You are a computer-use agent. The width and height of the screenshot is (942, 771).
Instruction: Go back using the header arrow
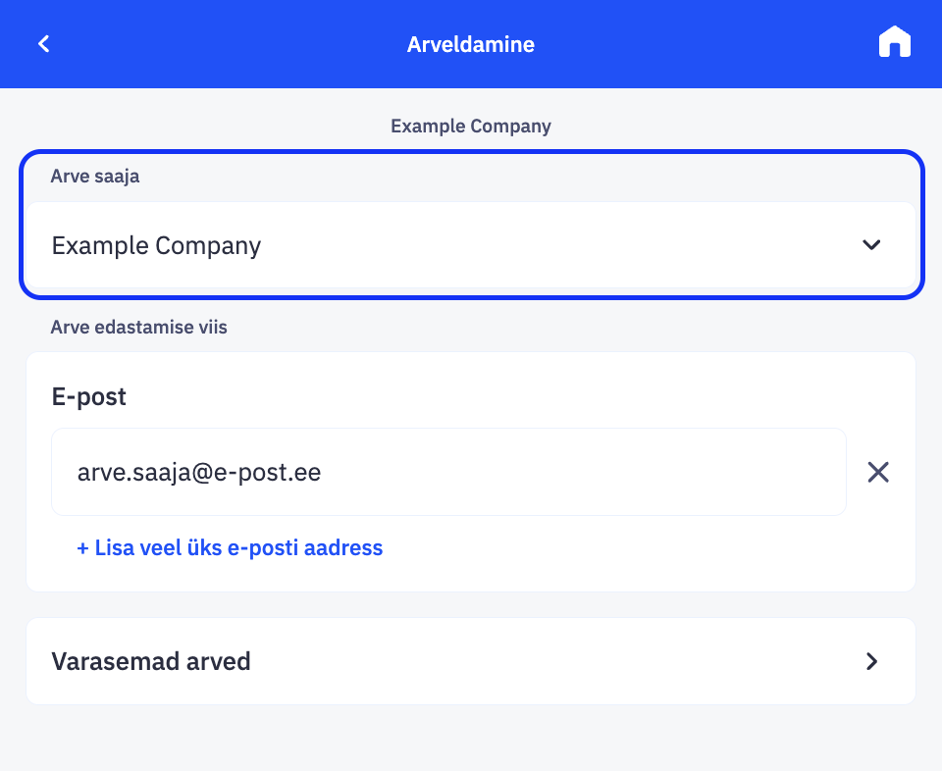click(x=44, y=44)
